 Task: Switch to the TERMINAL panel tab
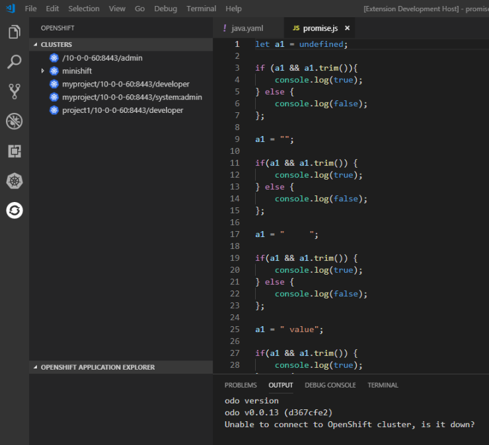click(383, 385)
